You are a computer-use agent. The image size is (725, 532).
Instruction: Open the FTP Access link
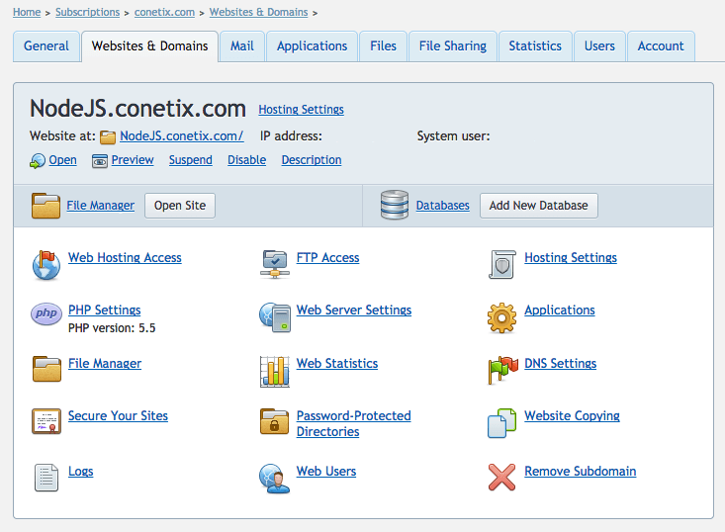pos(327,257)
